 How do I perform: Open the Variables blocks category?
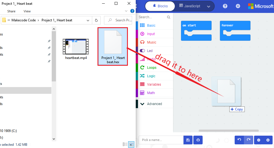(x=155, y=84)
